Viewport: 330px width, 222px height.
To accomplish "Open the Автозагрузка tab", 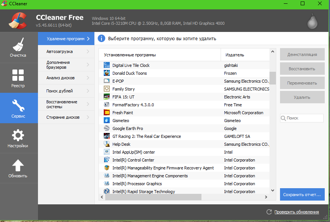I will (66, 51).
